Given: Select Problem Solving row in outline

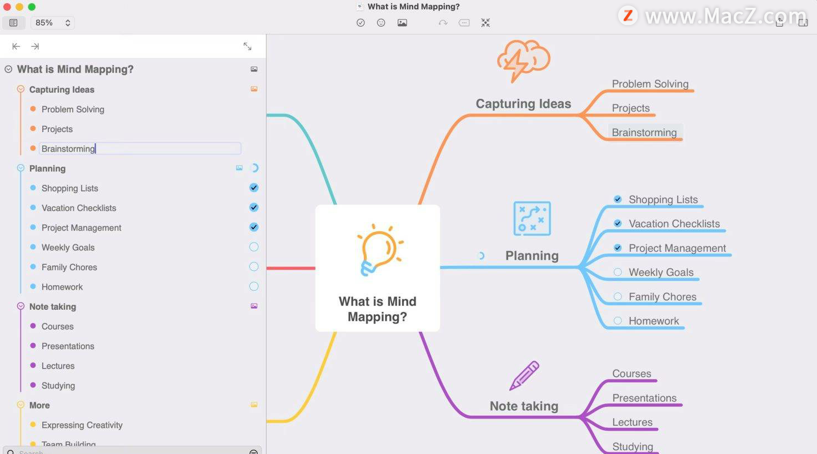Looking at the screenshot, I should pyautogui.click(x=73, y=109).
